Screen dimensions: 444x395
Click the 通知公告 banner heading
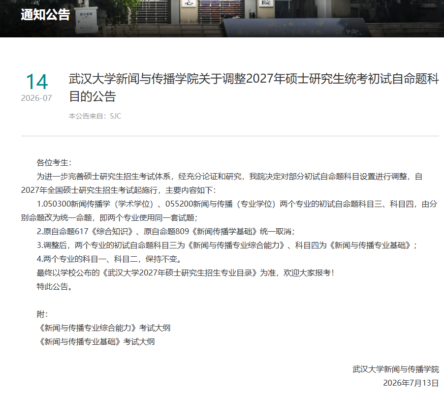coord(45,15)
